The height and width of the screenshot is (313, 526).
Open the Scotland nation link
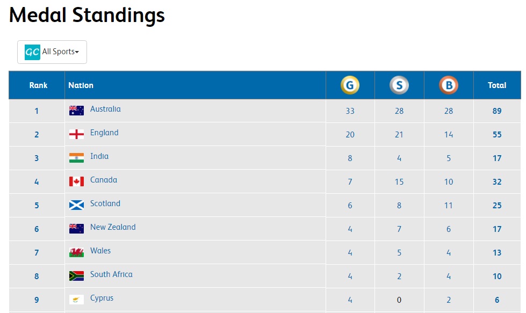[x=105, y=203]
